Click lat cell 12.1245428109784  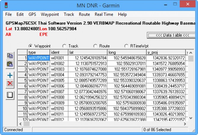88,58
